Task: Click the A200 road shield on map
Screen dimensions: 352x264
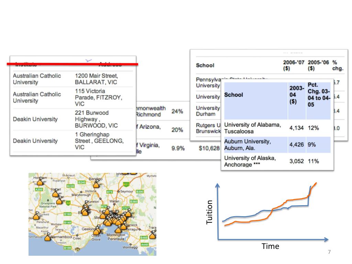Action: pos(39,189)
